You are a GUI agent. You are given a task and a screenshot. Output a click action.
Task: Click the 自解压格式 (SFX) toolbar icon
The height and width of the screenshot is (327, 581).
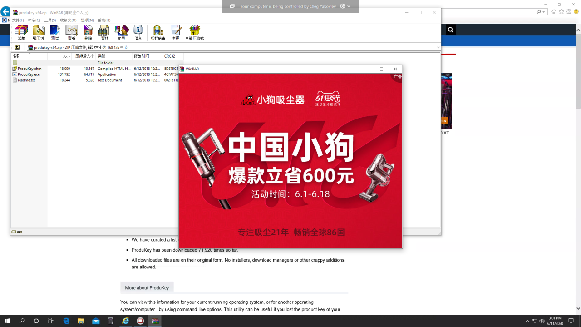[194, 33]
